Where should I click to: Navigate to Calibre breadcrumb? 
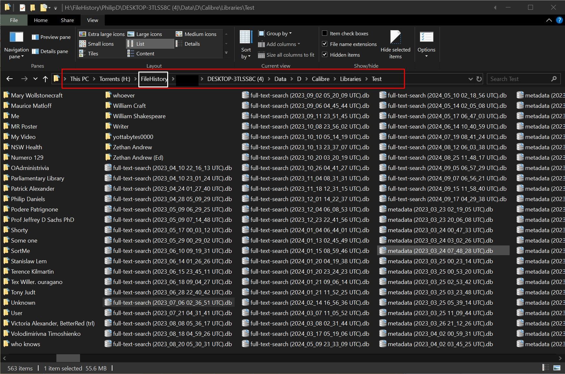tap(321, 79)
